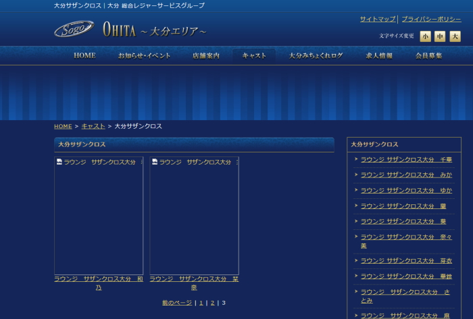
Task: Click キャスト in the breadcrumb trail
Action: coord(93,126)
